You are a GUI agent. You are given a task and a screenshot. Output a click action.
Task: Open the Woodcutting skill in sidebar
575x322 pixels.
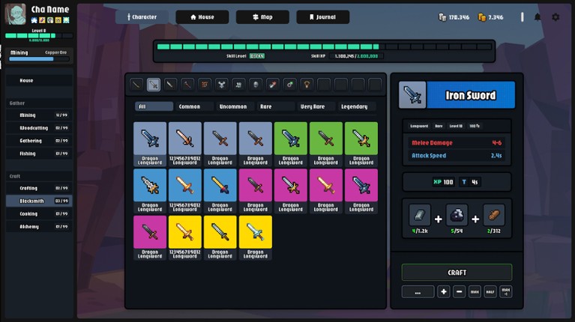click(39, 128)
